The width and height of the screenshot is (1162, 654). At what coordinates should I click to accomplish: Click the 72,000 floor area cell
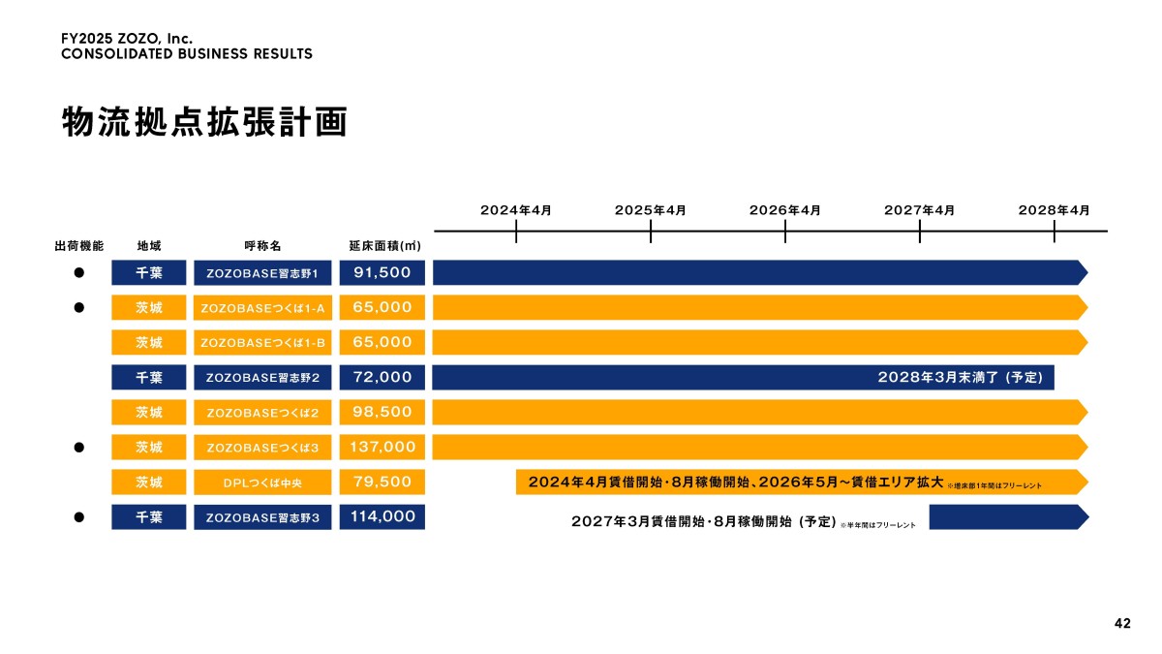click(x=382, y=378)
